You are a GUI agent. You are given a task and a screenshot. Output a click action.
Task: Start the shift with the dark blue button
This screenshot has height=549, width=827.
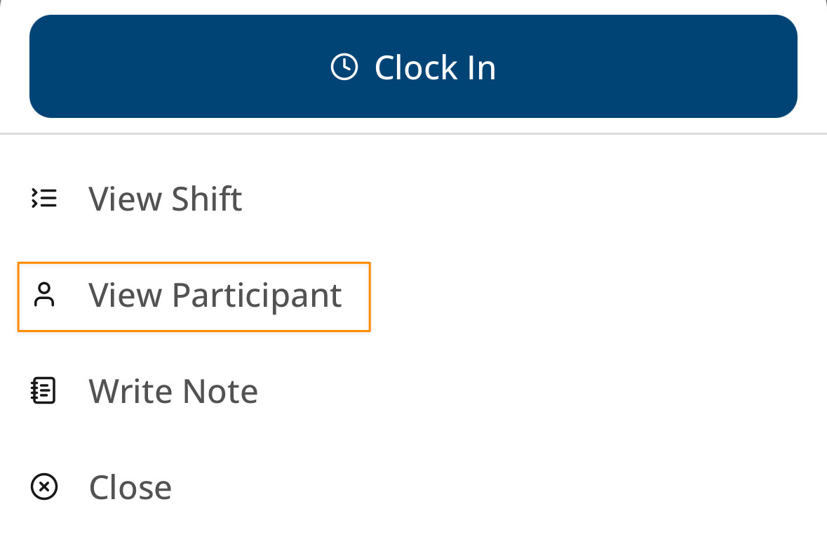pos(413,67)
